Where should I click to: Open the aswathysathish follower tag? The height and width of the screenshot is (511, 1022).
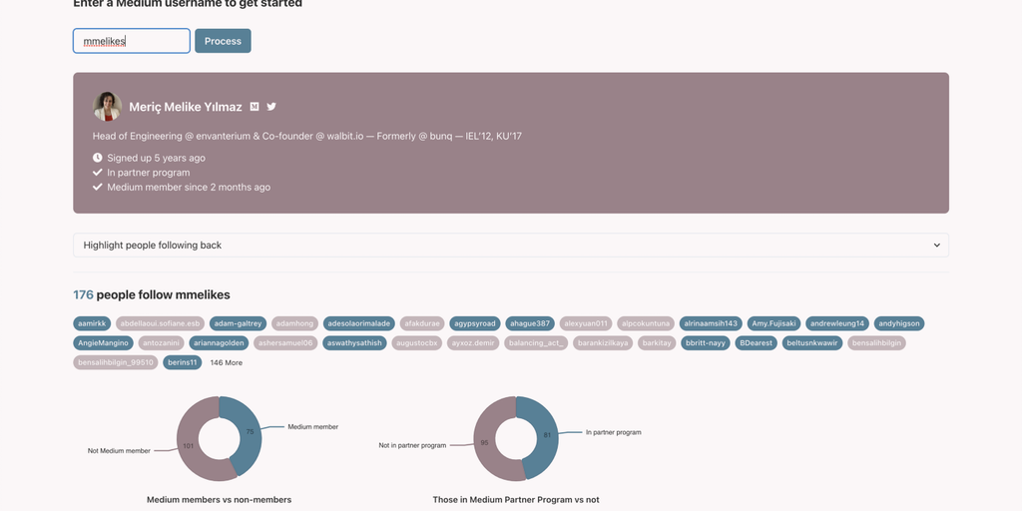coord(354,343)
